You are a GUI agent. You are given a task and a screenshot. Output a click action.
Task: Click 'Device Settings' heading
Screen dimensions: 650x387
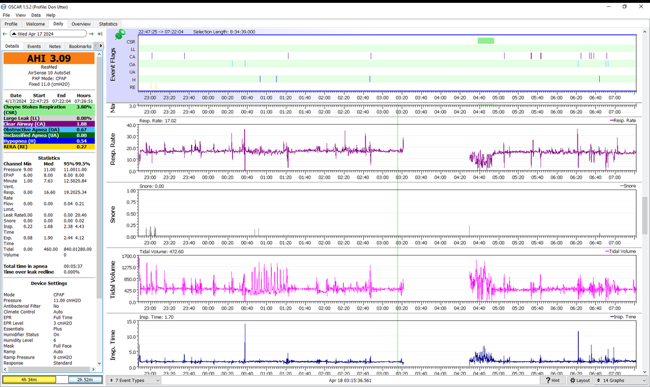click(x=49, y=283)
